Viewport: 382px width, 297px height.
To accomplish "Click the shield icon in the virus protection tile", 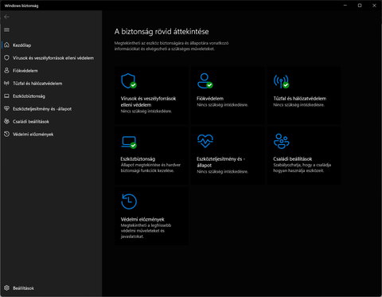I will pos(129,80).
